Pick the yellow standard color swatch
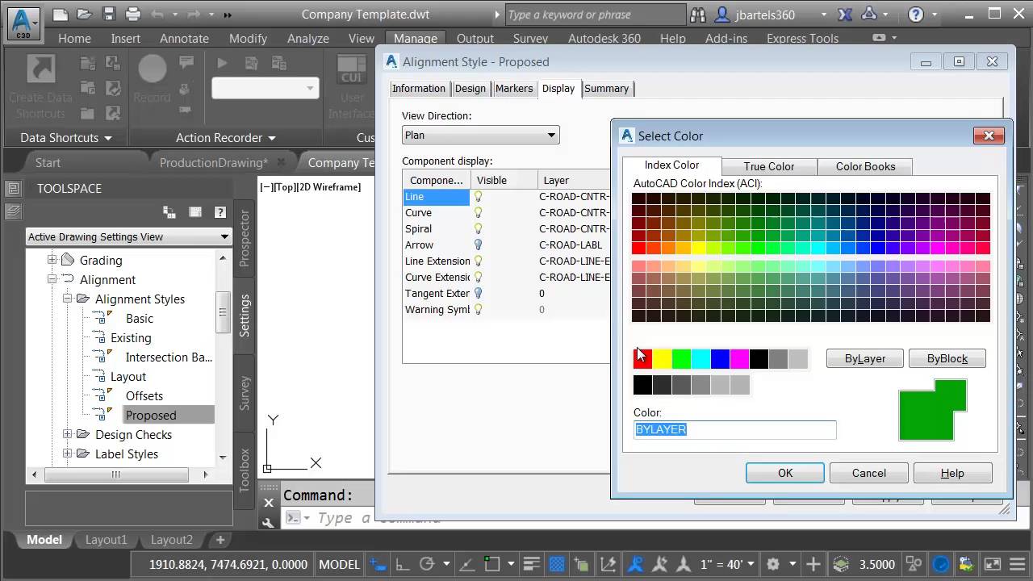The height and width of the screenshot is (581, 1033). (x=662, y=359)
